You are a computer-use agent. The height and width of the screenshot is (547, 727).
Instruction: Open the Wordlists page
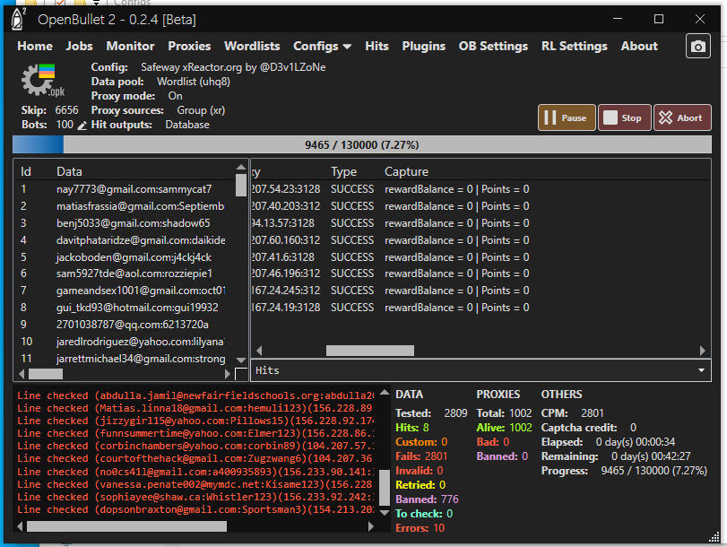(x=252, y=46)
